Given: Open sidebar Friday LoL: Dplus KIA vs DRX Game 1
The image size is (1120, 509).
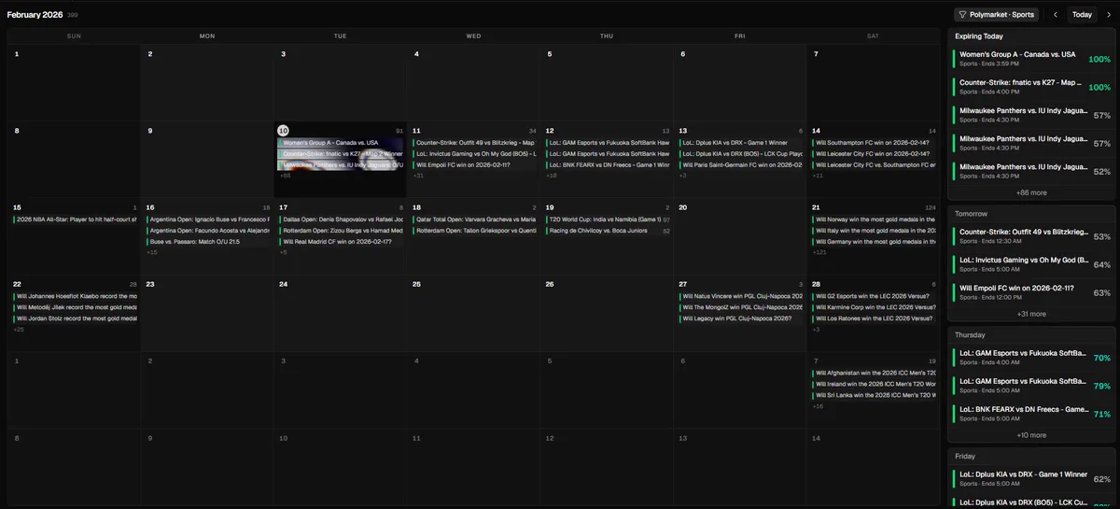Looking at the screenshot, I should pos(1031,479).
